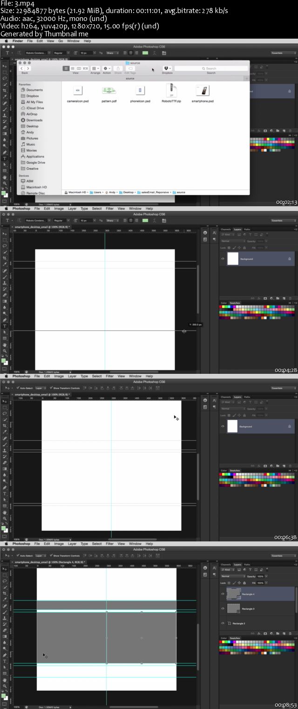Select the Quick Selection tool in 00:08:53 frame
Image resolution: width=298 pixels, height=709 pixels.
click(5, 587)
